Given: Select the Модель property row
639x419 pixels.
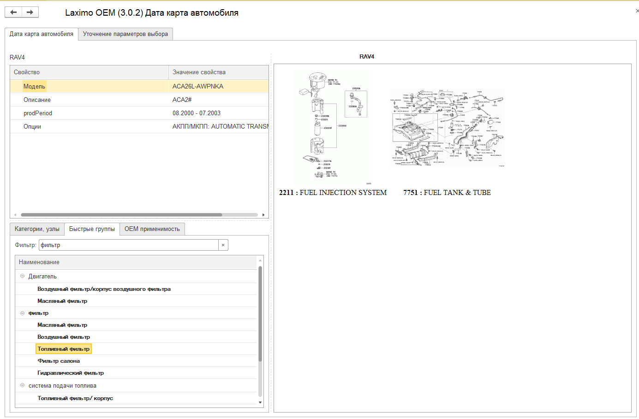Looking at the screenshot, I should [x=139, y=86].
